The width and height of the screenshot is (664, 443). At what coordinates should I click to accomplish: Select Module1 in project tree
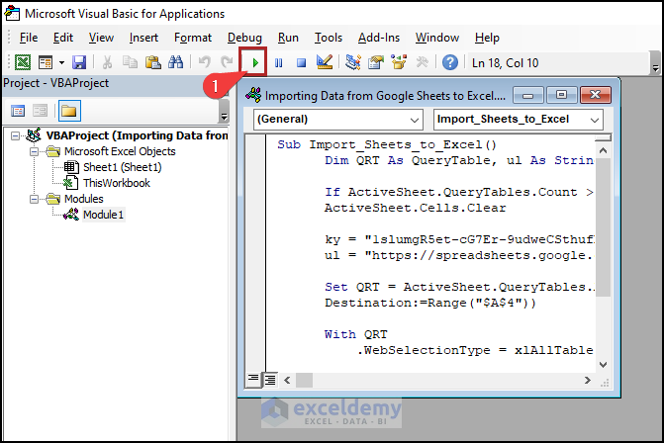[x=103, y=215]
